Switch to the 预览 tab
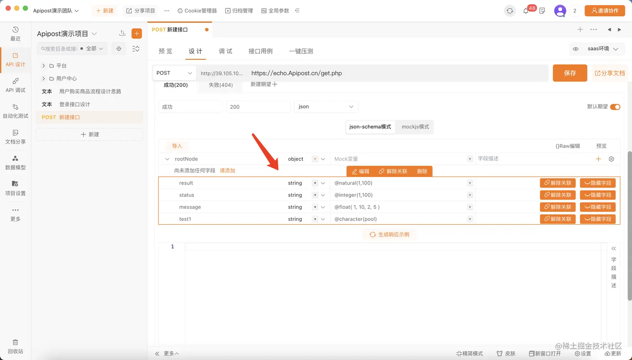Viewport: 632px width, 360px height. [x=166, y=51]
